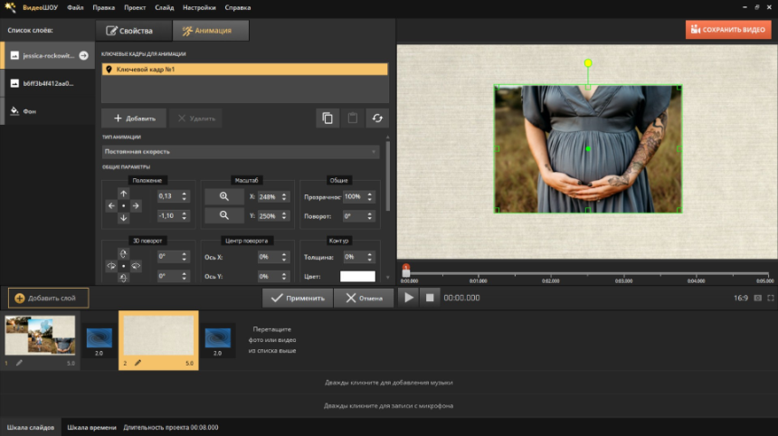The height and width of the screenshot is (436, 778).
Task: Adjust the Толщина contour stepper
Action: (x=369, y=257)
